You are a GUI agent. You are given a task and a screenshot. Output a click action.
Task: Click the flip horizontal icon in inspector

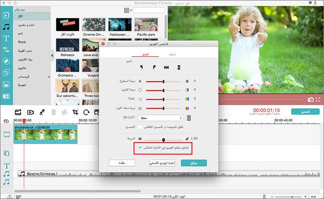click(166, 67)
